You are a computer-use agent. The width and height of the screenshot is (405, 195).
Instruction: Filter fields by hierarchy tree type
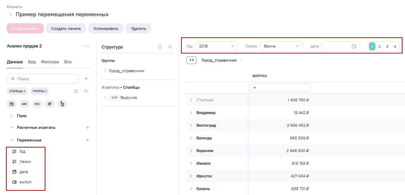pyautogui.click(x=62, y=104)
